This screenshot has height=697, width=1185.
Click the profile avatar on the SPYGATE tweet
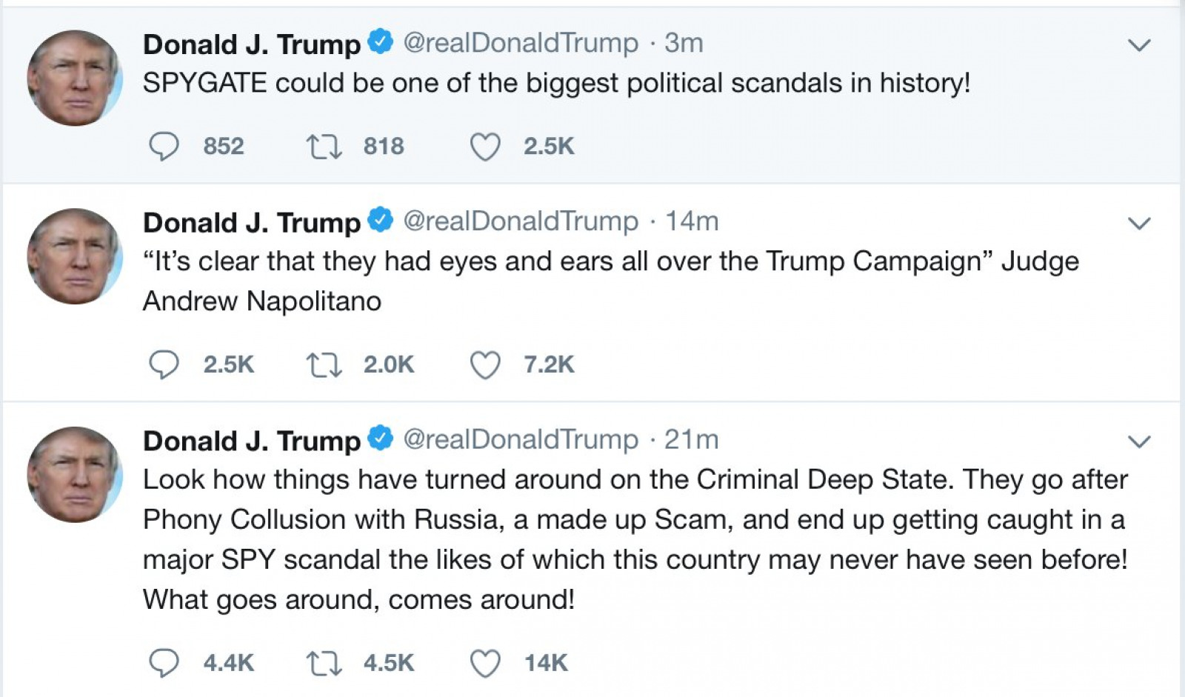click(74, 78)
